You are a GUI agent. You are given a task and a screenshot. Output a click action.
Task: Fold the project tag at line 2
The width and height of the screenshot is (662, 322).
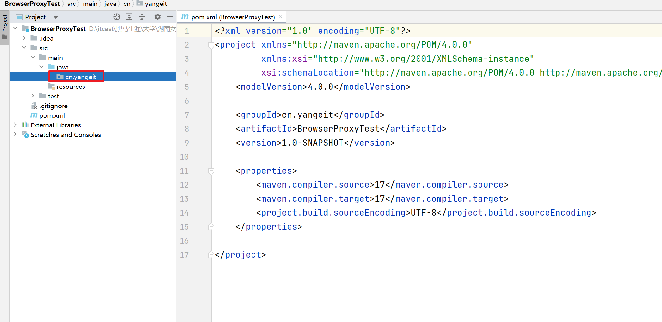coord(211,45)
